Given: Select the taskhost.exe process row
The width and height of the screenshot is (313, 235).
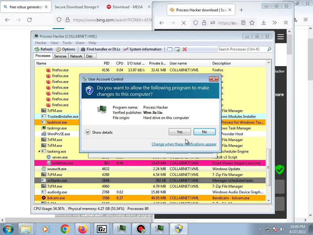Looking at the screenshot, I should (x=150, y=122).
